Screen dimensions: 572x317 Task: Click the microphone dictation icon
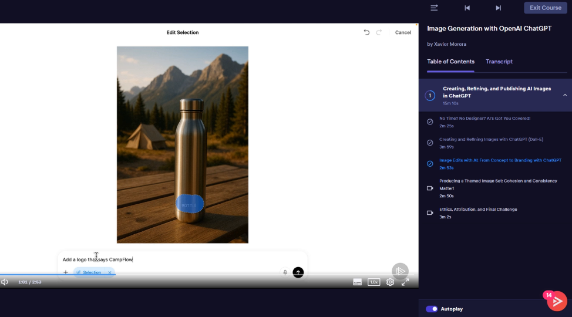(x=285, y=272)
